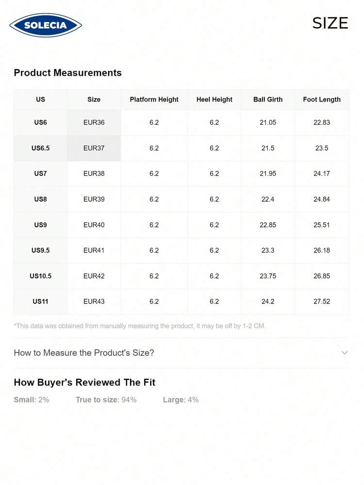
Task: Click the EUR37 size cell
Action: click(94, 148)
